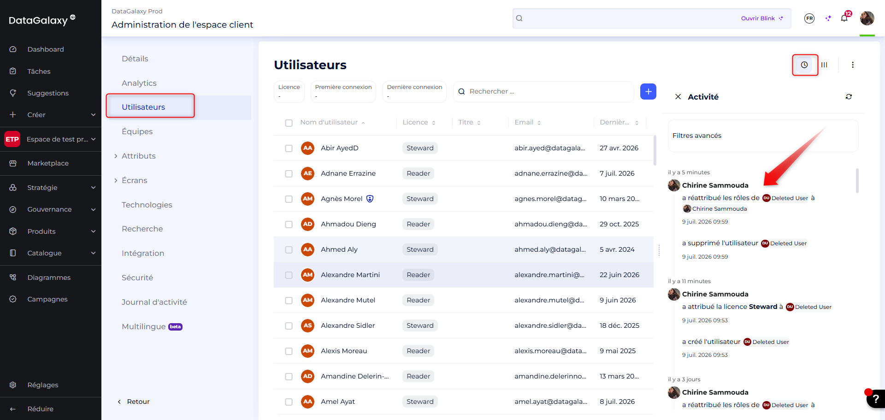Switch language with the FR icon

tap(809, 18)
